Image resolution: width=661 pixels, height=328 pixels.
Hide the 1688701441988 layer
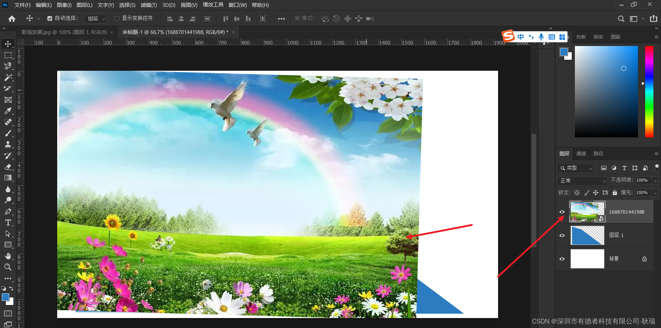[x=562, y=212]
